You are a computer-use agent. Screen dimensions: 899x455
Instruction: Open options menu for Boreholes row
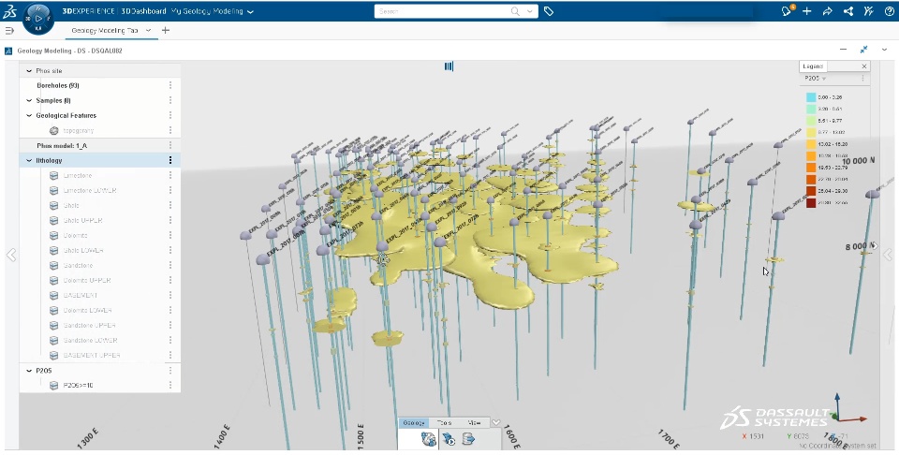[170, 85]
